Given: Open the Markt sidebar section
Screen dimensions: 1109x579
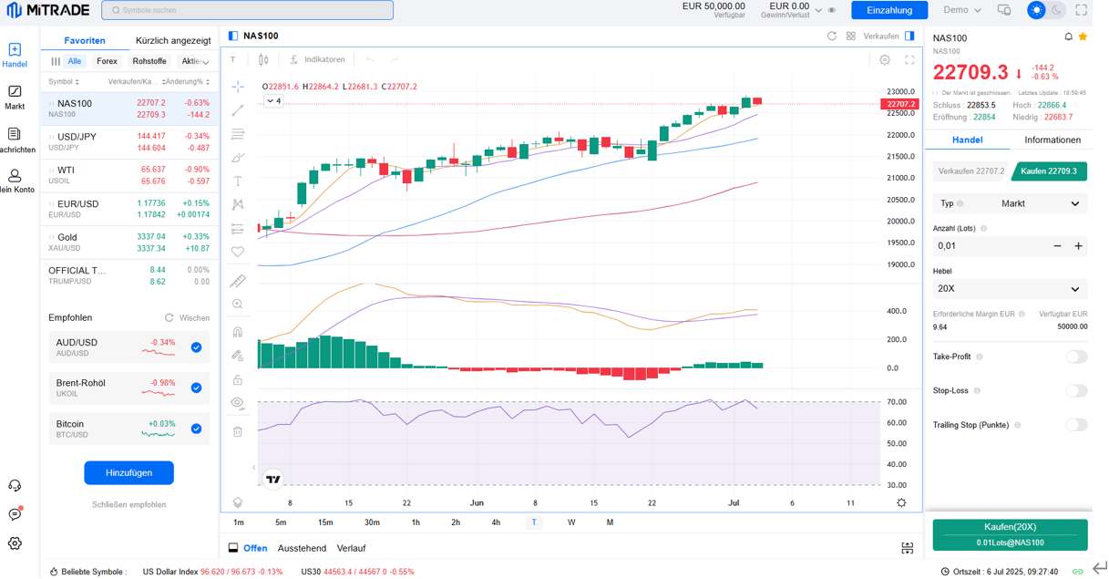Looking at the screenshot, I should tap(15, 97).
